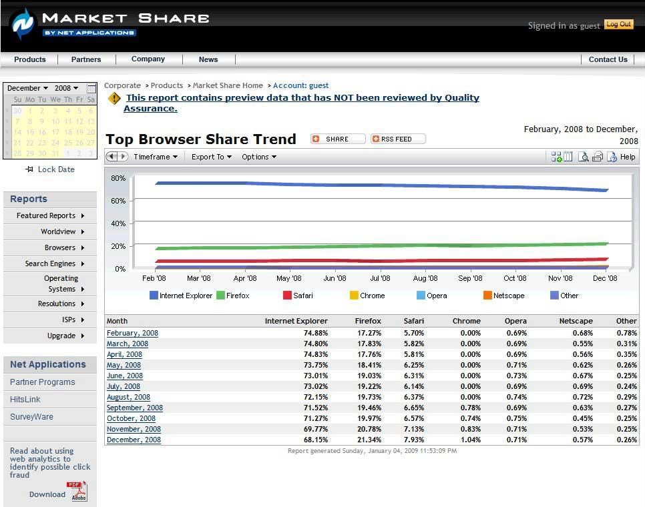Click the Internet Explorer blue legend swatch
Viewport: 645px width, 507px height.
(x=154, y=296)
